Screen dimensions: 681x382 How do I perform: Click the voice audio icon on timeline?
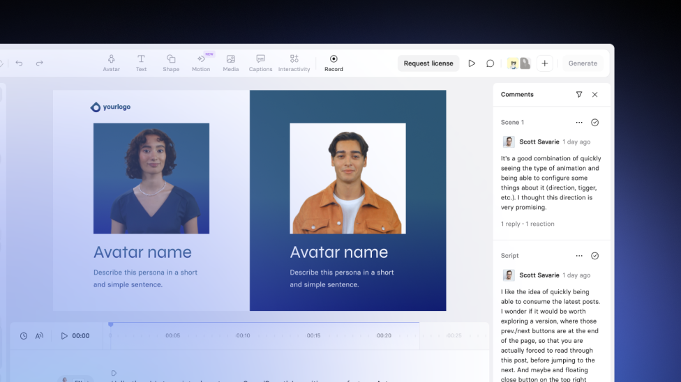tap(39, 335)
